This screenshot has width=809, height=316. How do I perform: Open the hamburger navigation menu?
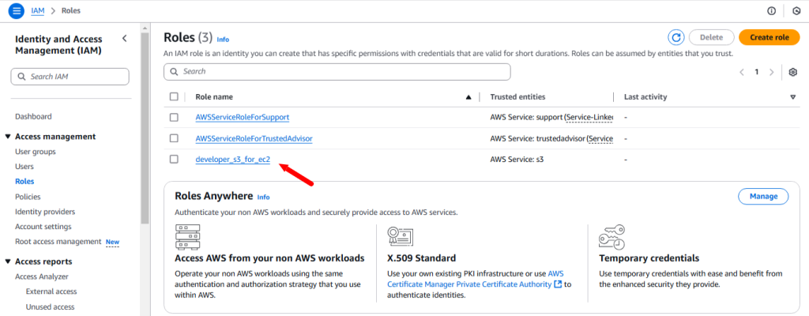point(16,10)
